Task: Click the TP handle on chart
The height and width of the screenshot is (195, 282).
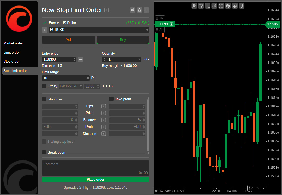Action: pos(160,18)
